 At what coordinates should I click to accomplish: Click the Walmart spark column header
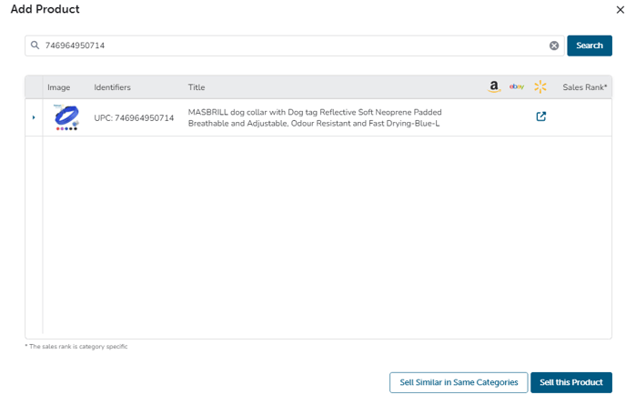click(540, 86)
